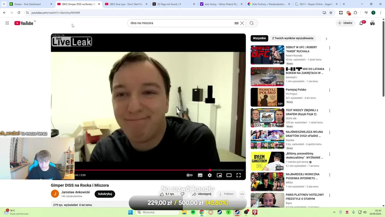Show more filter chips with the right arrow
Viewport: 385px width, 217px height.
click(x=326, y=39)
